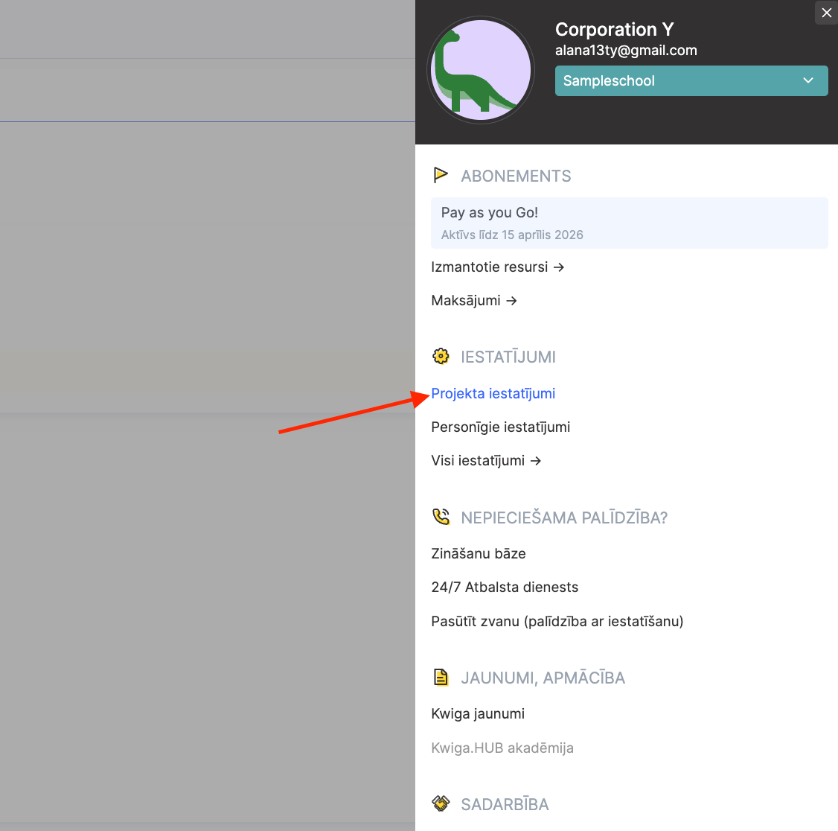Screen dimensions: 838x831
Task: Click the Iestatījumi gear icon
Action: point(441,356)
